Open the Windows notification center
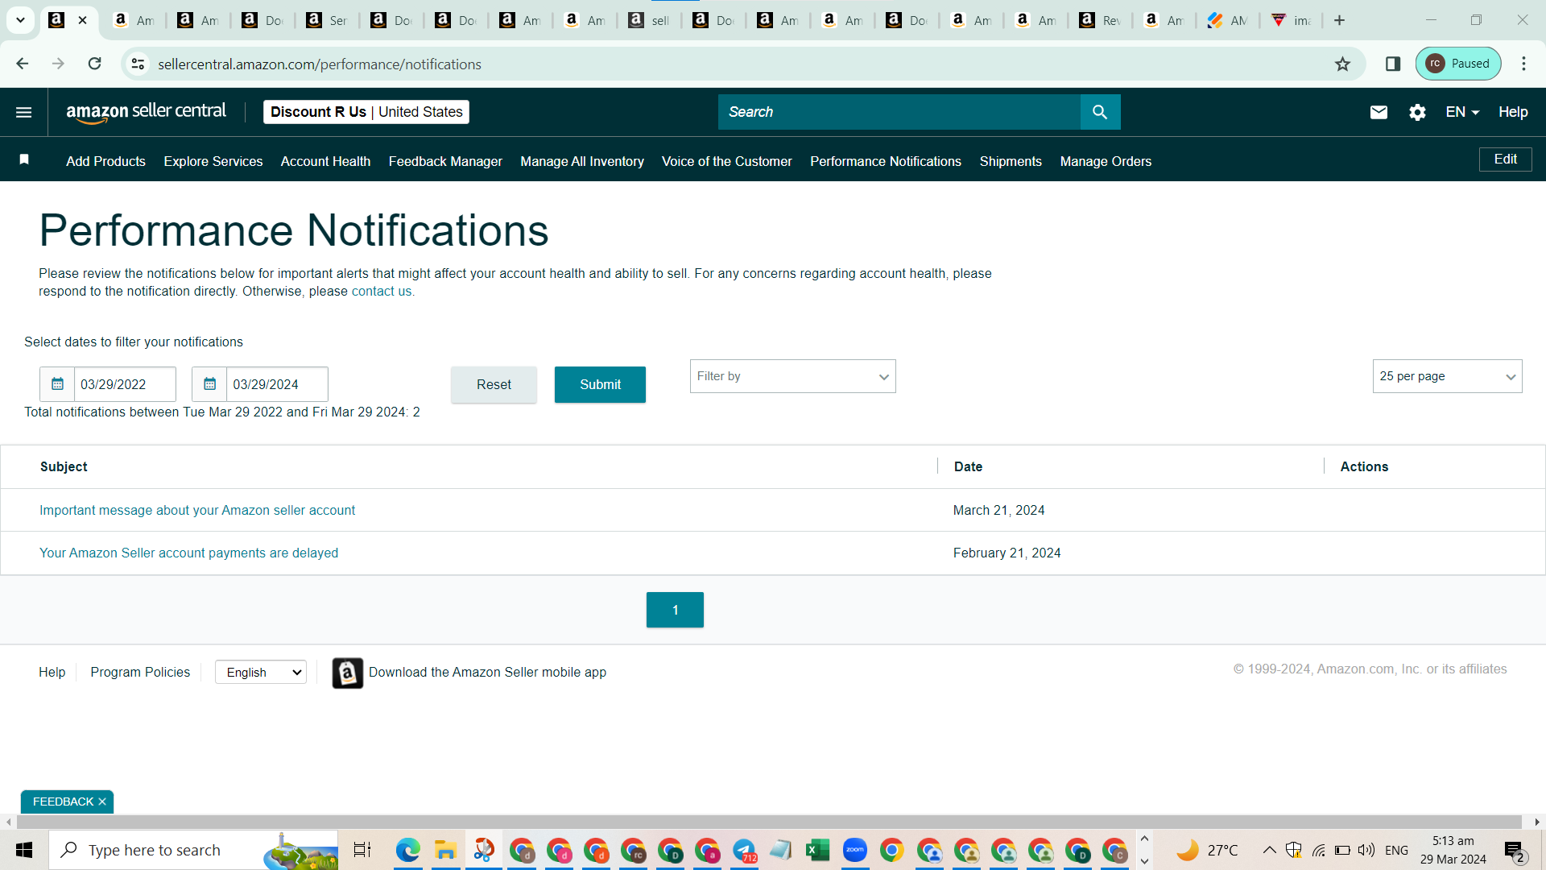Viewport: 1546px width, 870px height. pos(1514,851)
